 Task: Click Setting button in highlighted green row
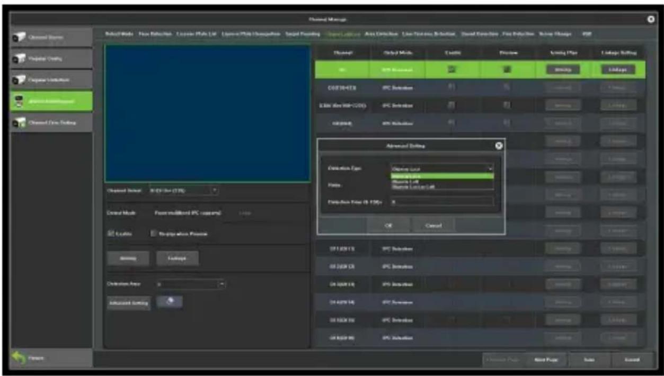pos(562,69)
